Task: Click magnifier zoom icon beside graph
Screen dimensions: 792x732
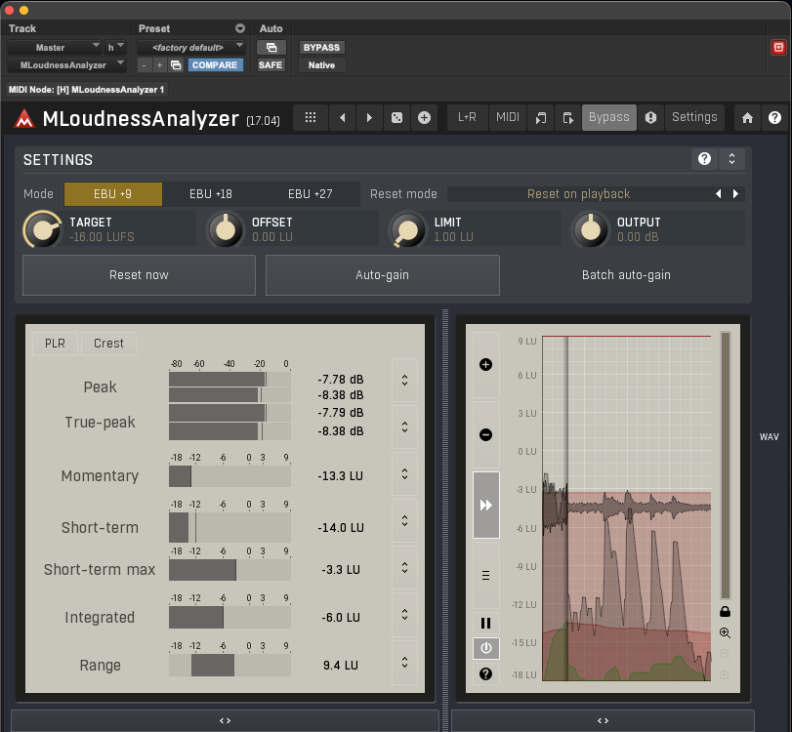Action: point(725,633)
